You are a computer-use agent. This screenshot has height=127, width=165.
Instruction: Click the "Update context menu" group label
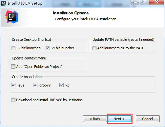pos(29,58)
